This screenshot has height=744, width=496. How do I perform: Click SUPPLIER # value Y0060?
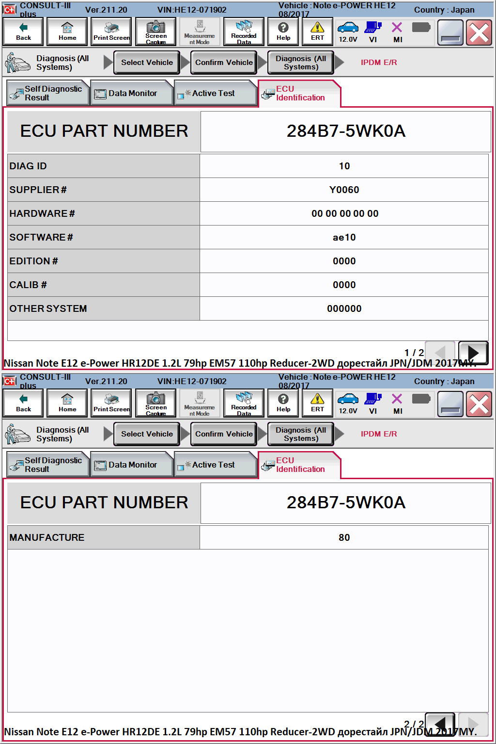(x=344, y=190)
